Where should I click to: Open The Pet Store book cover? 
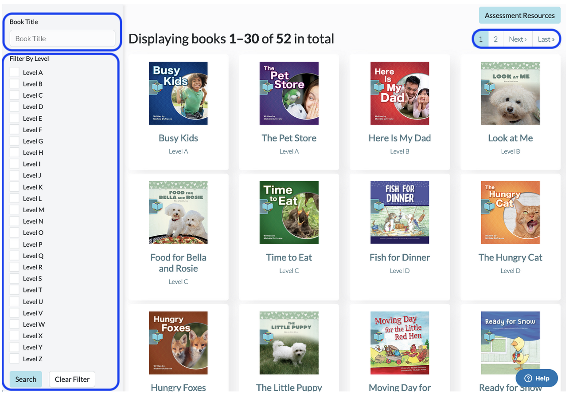tap(289, 93)
